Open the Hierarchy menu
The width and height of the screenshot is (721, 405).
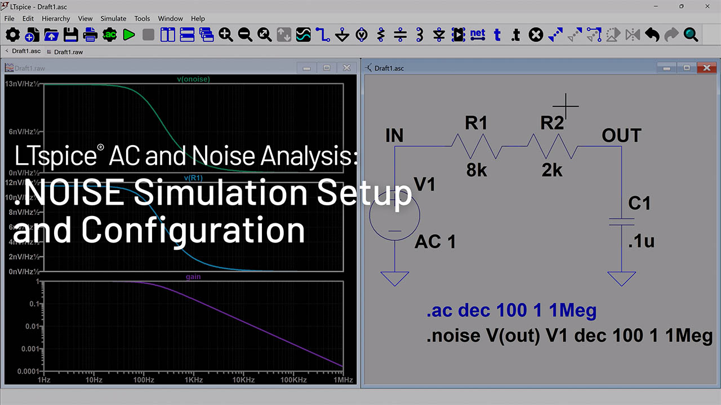point(56,19)
